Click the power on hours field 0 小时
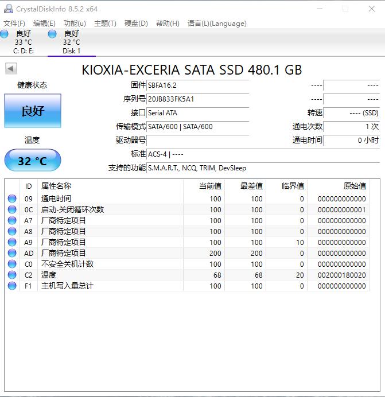Screen dimensions: 385x397 coord(352,140)
